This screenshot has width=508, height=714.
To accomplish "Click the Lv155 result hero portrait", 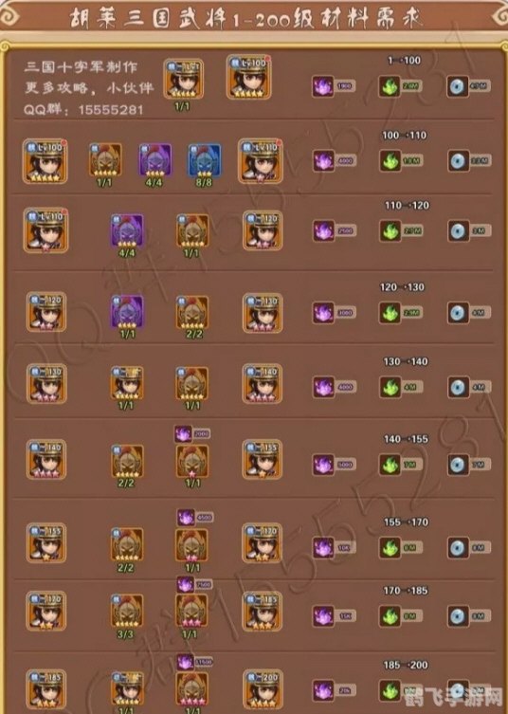I will 263,459.
